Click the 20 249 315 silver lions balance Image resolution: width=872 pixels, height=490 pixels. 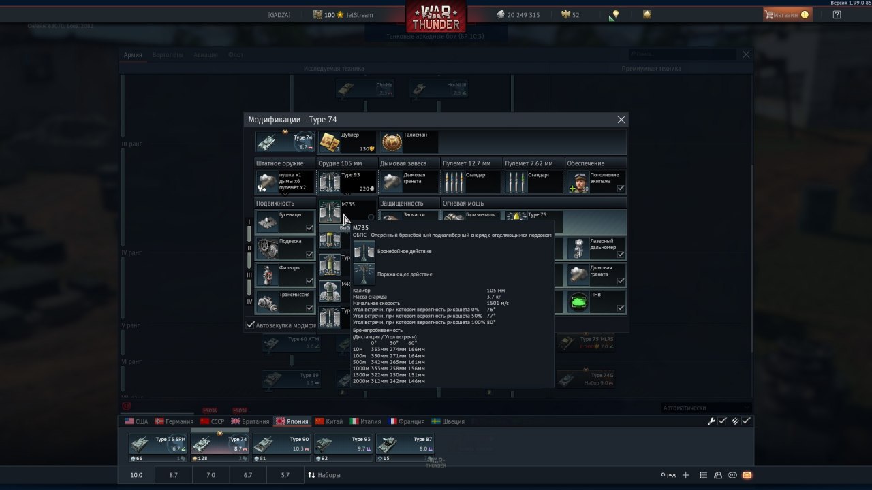pyautogui.click(x=518, y=14)
